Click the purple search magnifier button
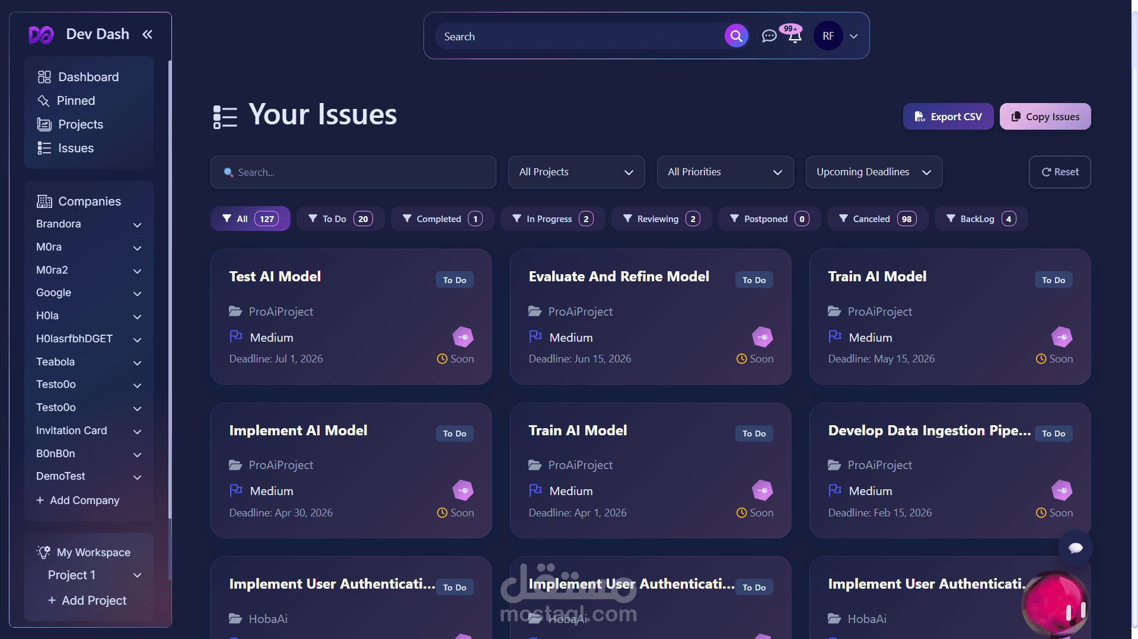 click(x=736, y=36)
